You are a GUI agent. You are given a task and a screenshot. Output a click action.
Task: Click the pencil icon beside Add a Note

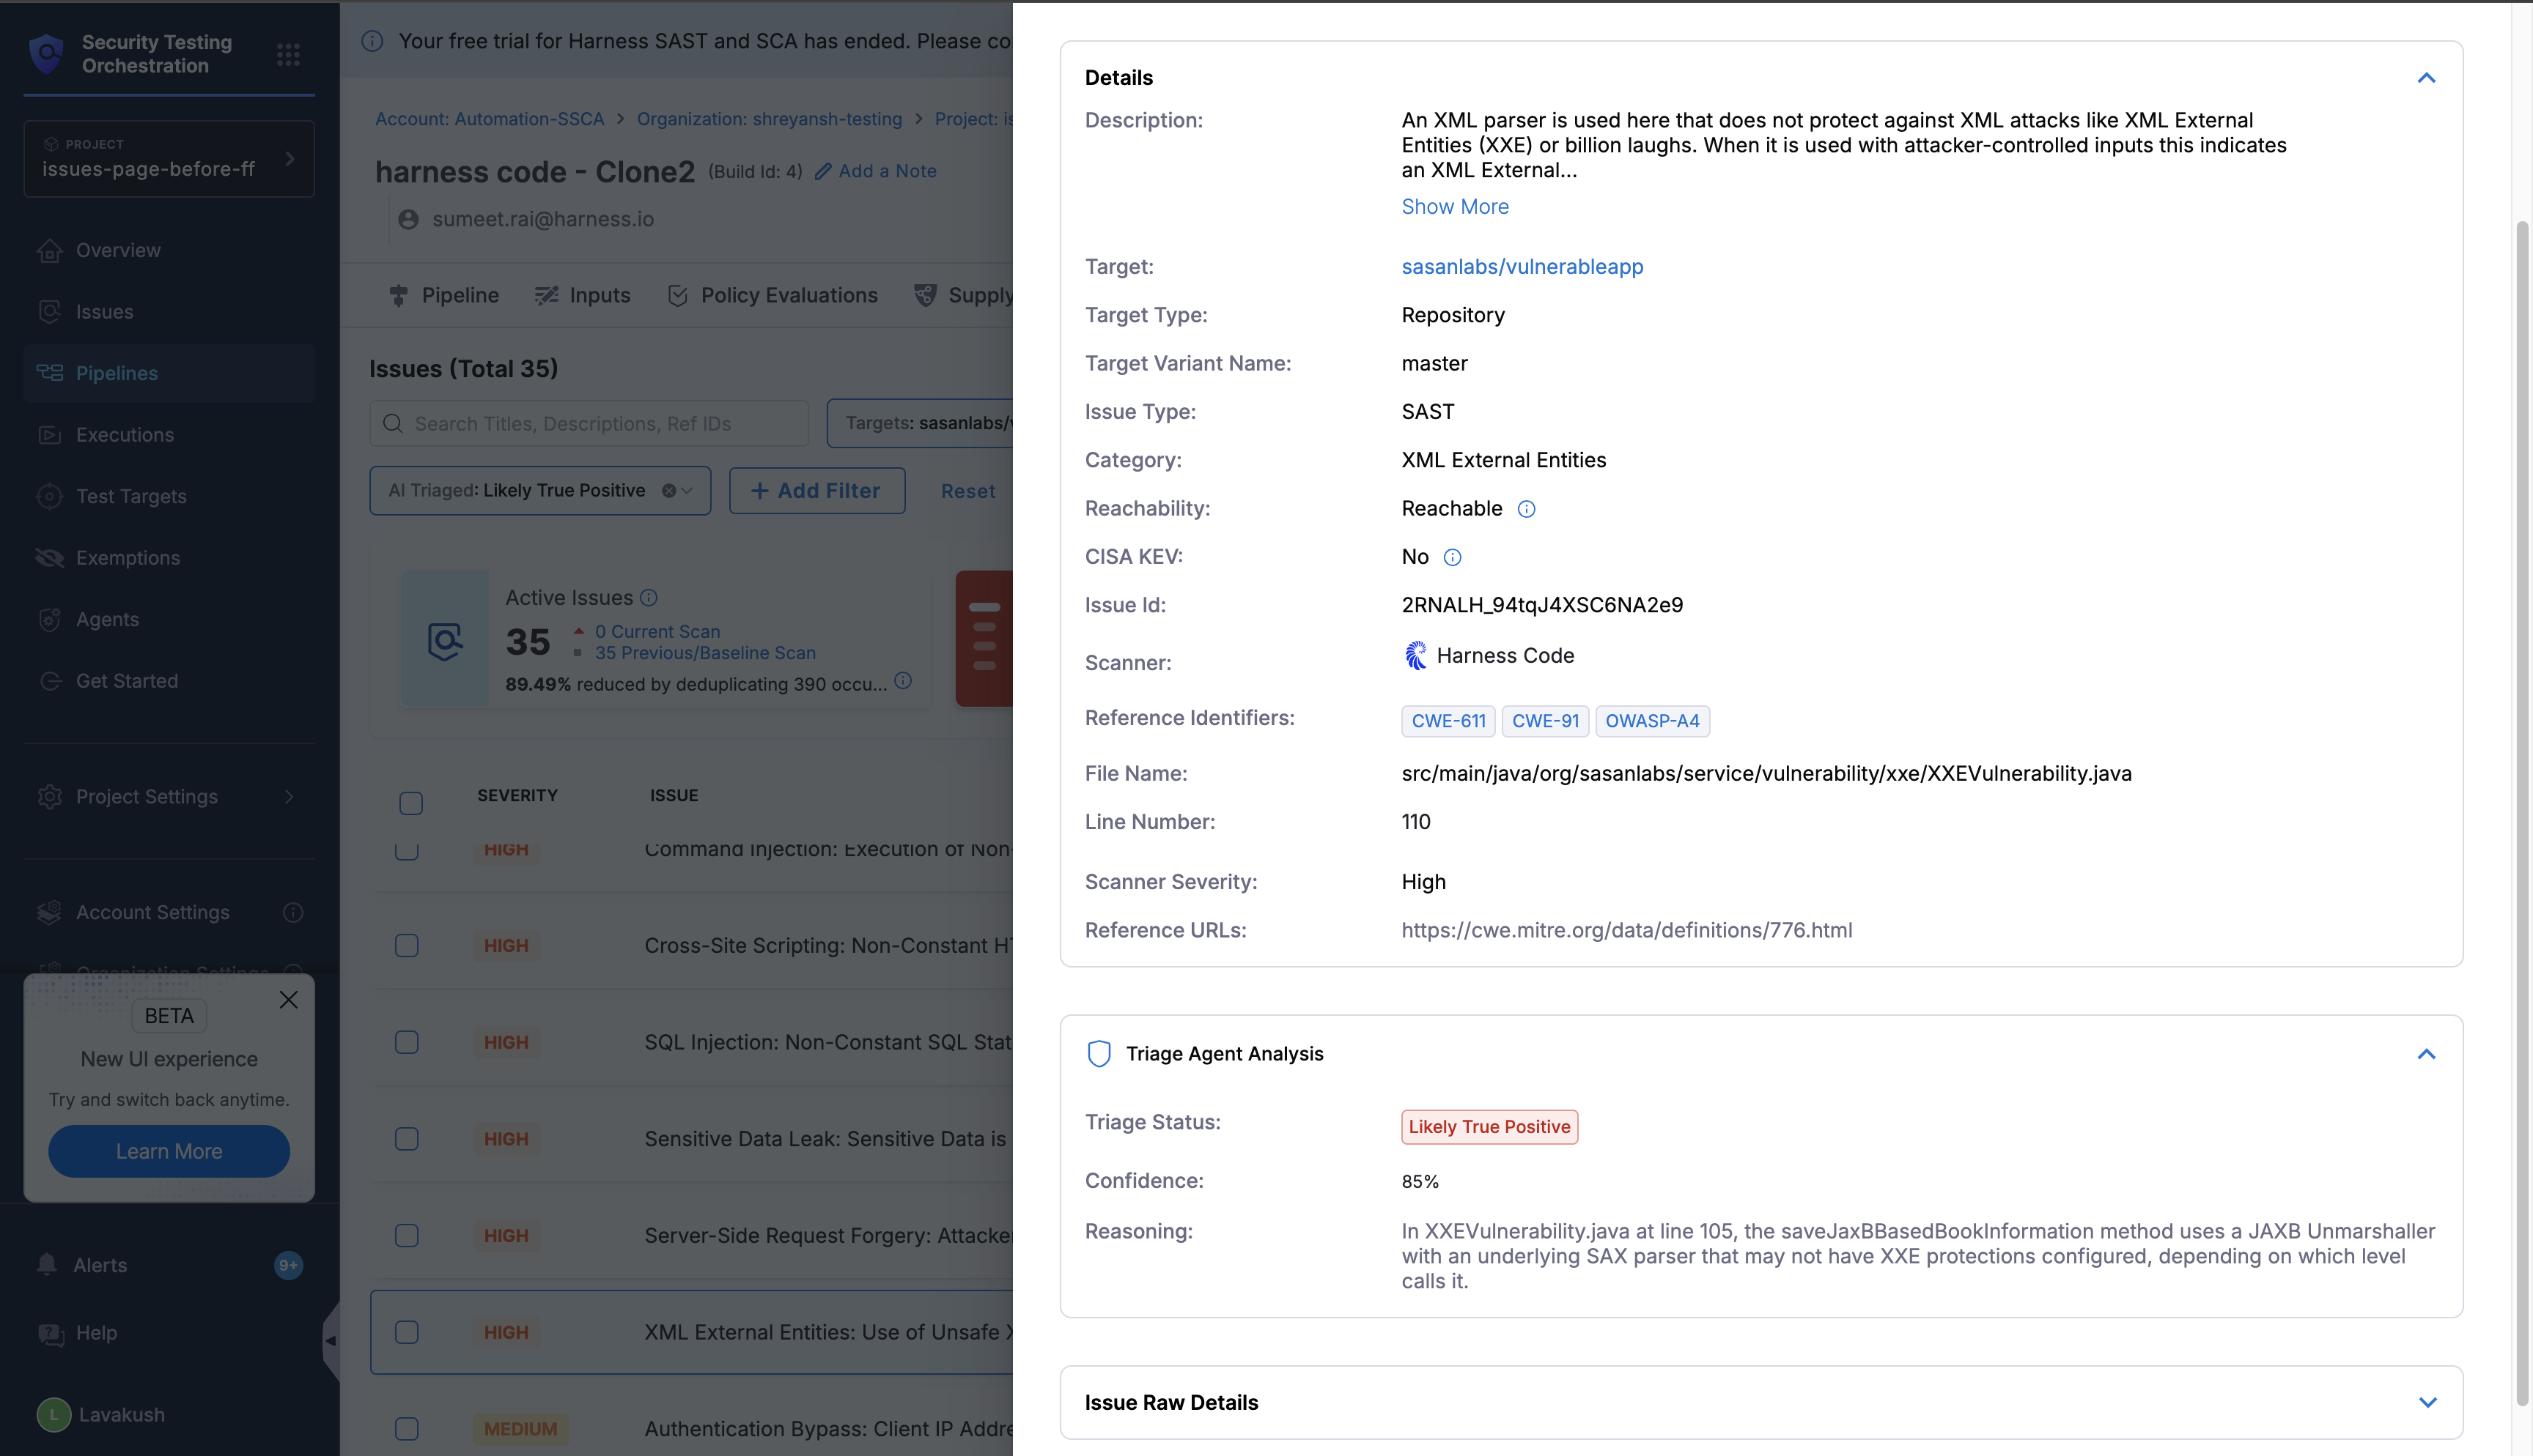click(823, 171)
